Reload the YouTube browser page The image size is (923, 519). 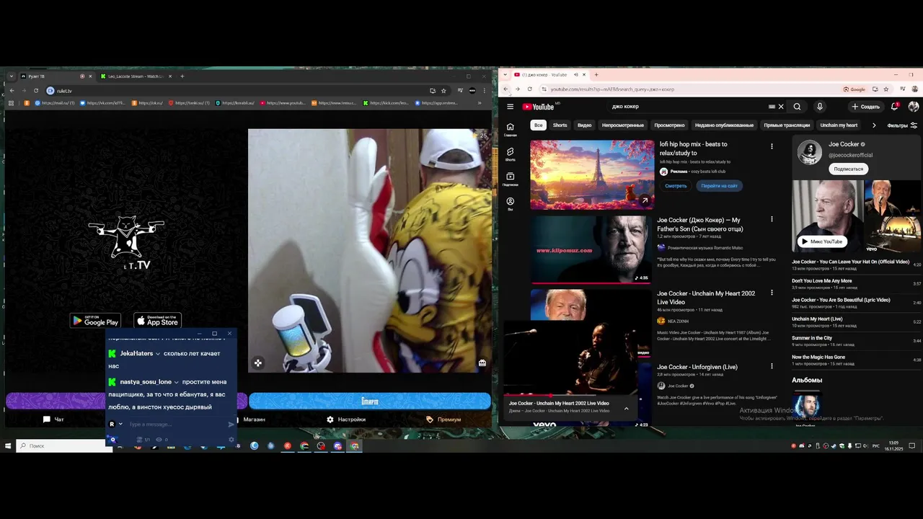[529, 89]
